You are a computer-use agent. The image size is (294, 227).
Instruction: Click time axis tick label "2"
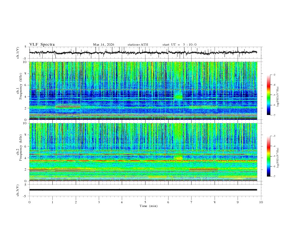click(76, 202)
